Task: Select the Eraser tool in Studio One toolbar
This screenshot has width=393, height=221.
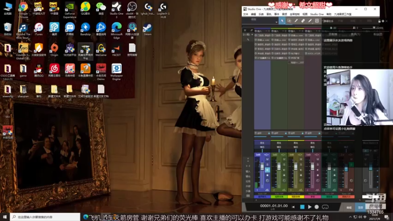Action: coord(303,21)
